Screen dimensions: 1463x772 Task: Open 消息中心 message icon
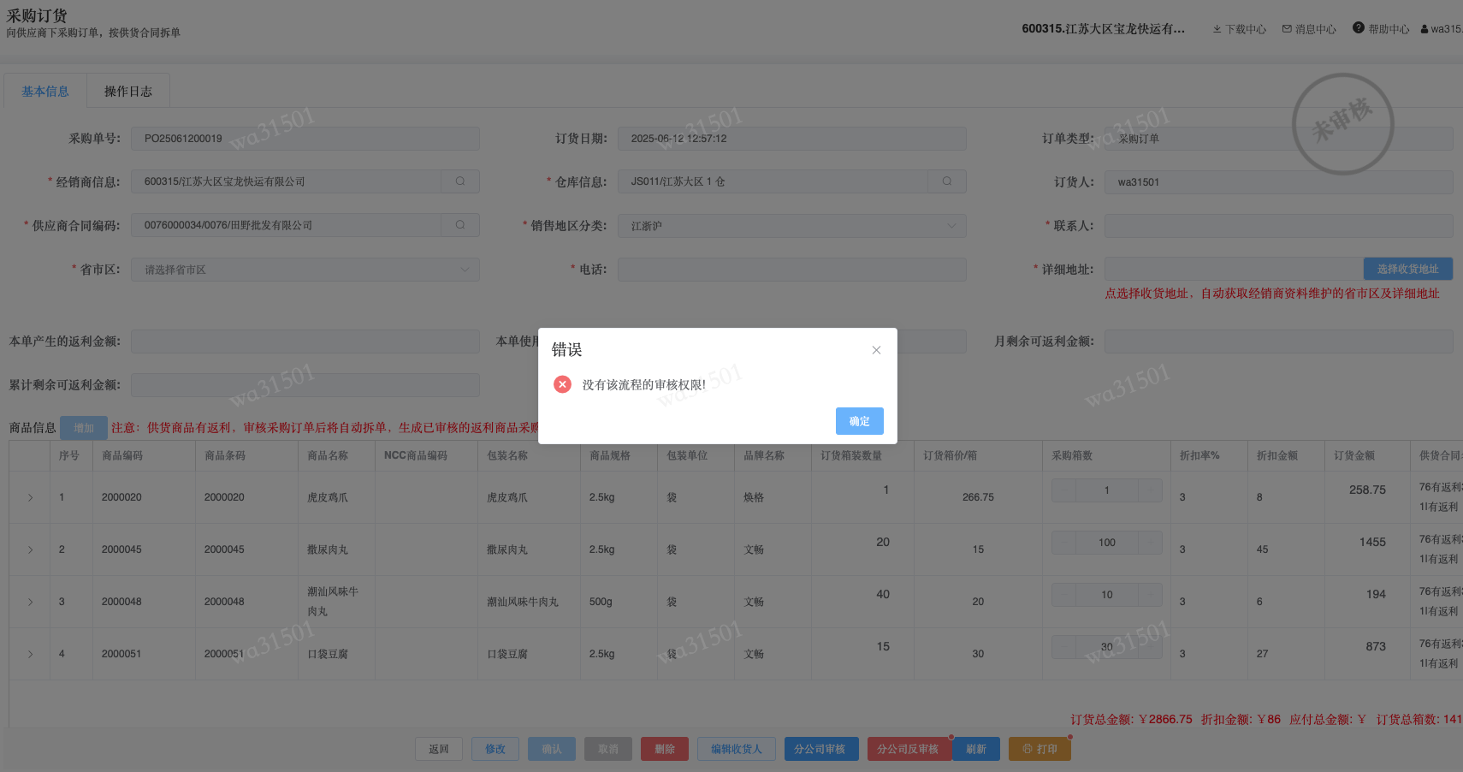tap(1287, 29)
